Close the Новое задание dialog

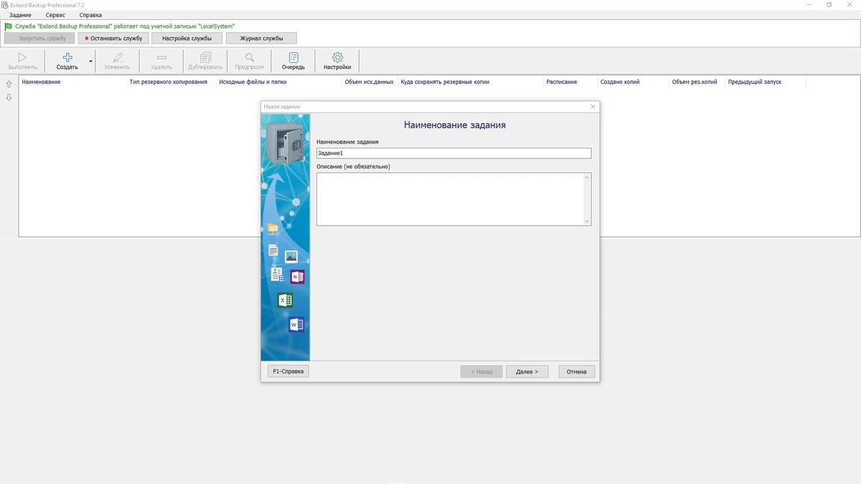pyautogui.click(x=593, y=107)
